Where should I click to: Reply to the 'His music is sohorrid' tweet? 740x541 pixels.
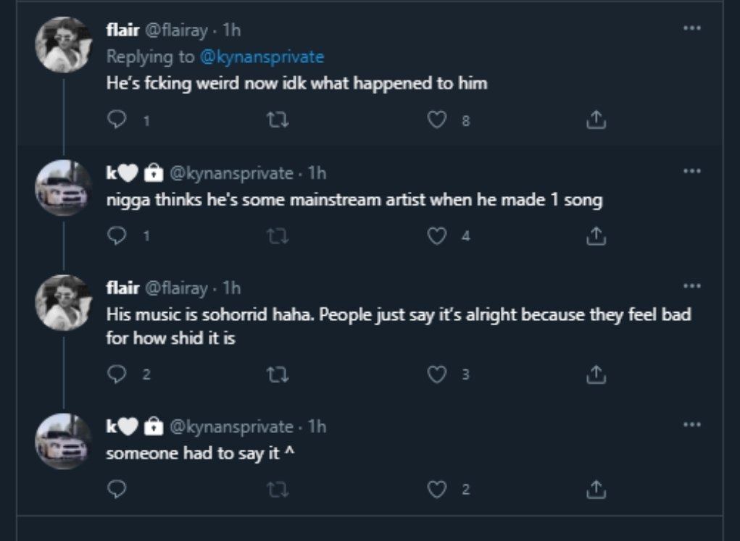pos(117,374)
